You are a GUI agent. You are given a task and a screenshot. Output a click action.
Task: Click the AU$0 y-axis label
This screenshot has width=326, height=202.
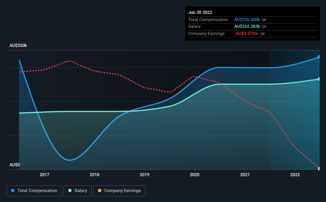click(x=15, y=165)
